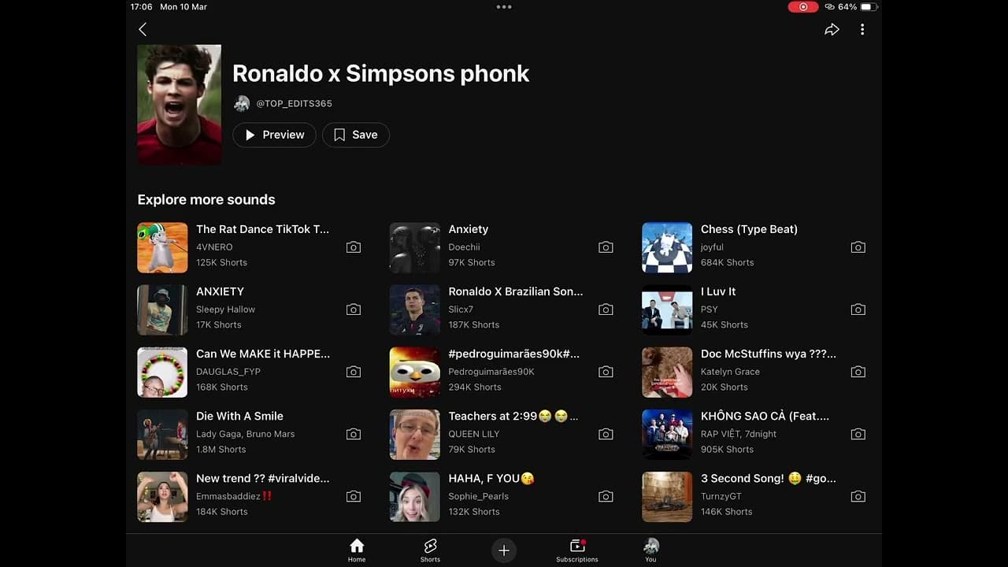Open the multitasking three-dot handle at top
Image resolution: width=1008 pixels, height=567 pixels.
pos(504,6)
